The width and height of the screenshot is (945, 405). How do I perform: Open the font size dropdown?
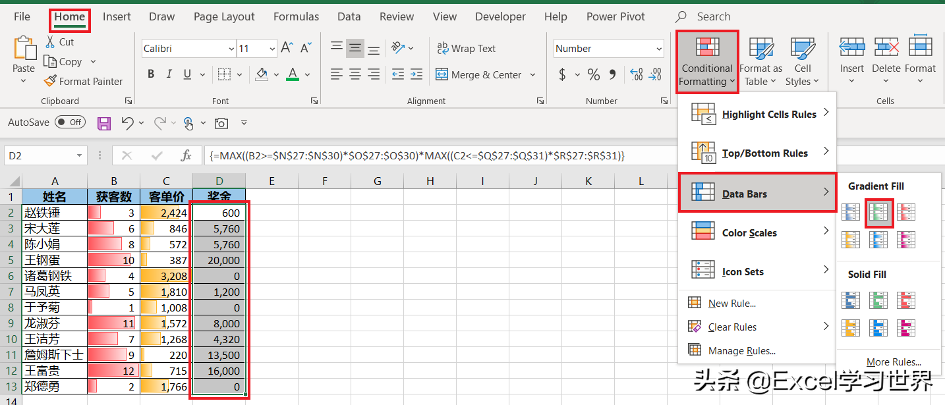(272, 49)
